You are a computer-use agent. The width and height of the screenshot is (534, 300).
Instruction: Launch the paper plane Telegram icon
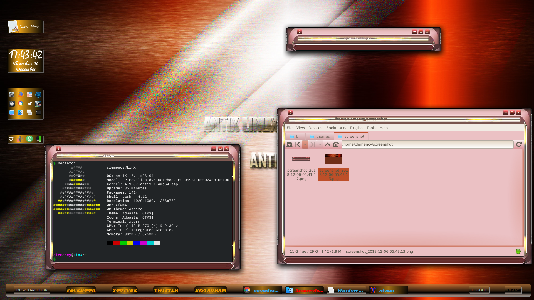pyautogui.click(x=29, y=104)
